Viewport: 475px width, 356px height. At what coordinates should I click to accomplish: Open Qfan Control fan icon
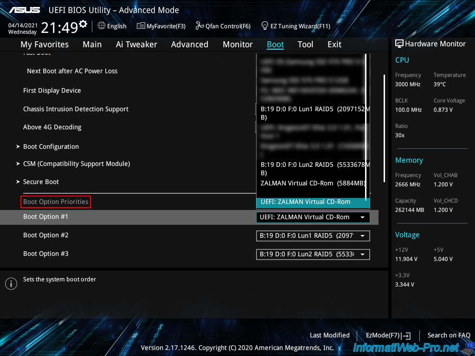200,26
